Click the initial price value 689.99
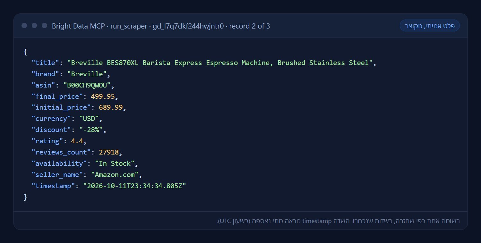 (111, 107)
